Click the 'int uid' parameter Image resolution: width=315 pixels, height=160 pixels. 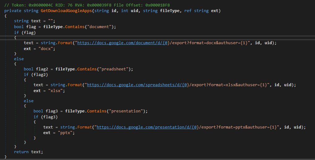(130, 11)
